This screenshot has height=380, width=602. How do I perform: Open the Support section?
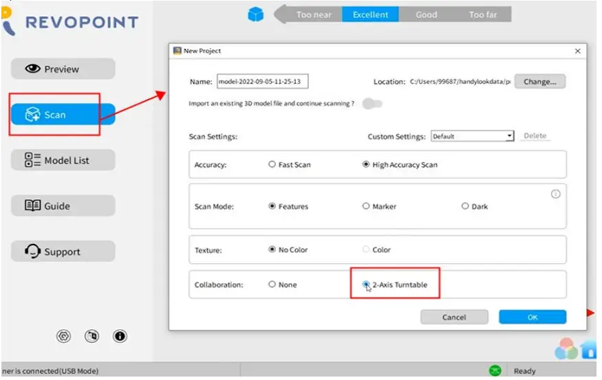[x=63, y=252]
